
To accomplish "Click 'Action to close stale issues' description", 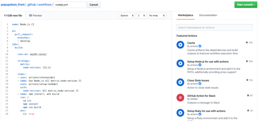I will [x=203, y=88].
